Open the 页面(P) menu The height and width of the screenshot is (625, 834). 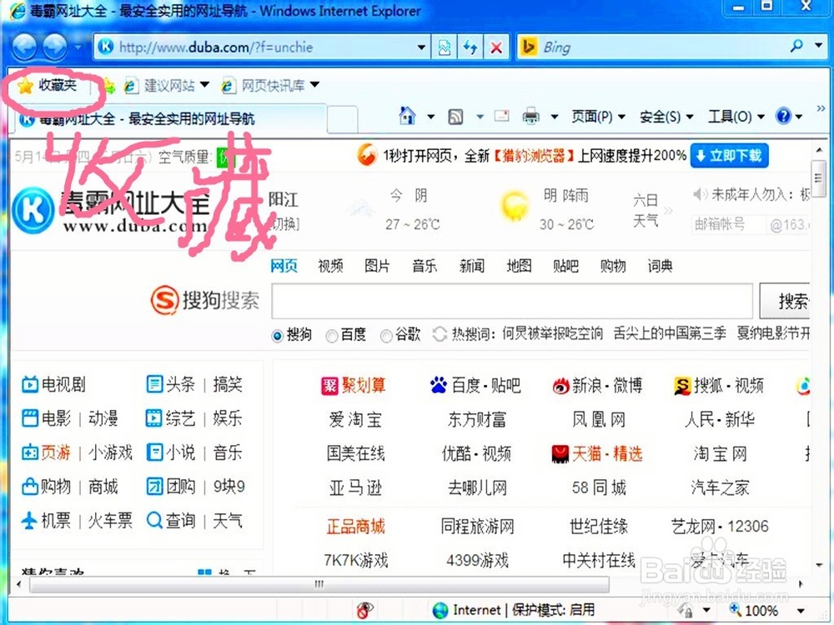tap(598, 117)
